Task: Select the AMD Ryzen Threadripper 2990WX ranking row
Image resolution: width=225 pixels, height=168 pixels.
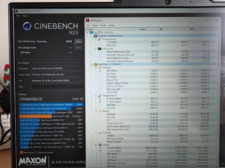Action: [x=51, y=105]
